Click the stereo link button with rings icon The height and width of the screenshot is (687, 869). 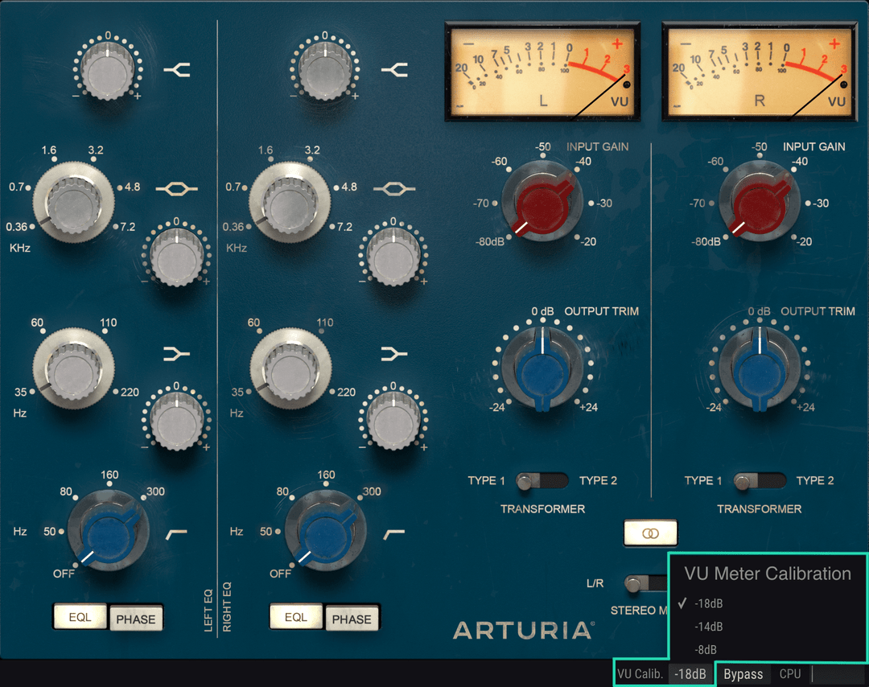650,533
